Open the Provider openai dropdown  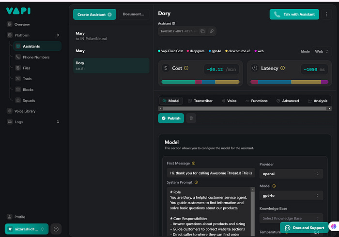(x=291, y=174)
